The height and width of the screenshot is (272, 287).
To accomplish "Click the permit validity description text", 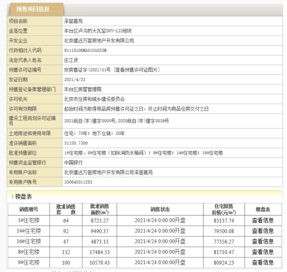I will pyautogui.click(x=136, y=109).
